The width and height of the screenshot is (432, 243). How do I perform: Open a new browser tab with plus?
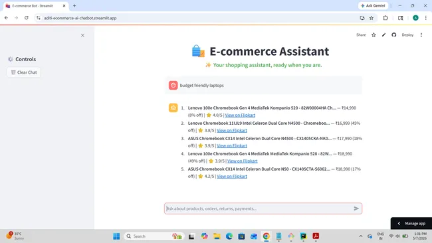coord(74,6)
